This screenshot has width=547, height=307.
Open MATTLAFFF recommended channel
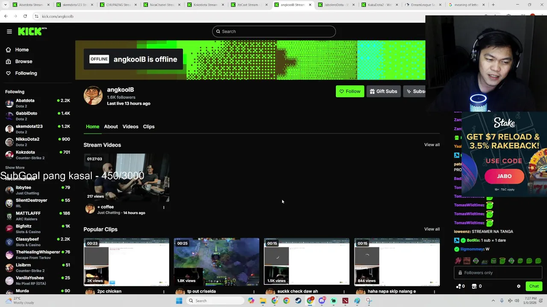pos(38,216)
